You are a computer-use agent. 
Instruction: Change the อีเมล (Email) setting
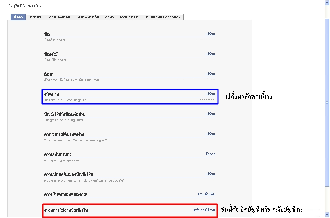coord(210,74)
